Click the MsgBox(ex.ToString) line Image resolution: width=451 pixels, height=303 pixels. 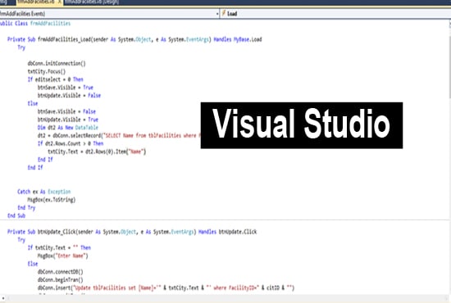point(52,200)
